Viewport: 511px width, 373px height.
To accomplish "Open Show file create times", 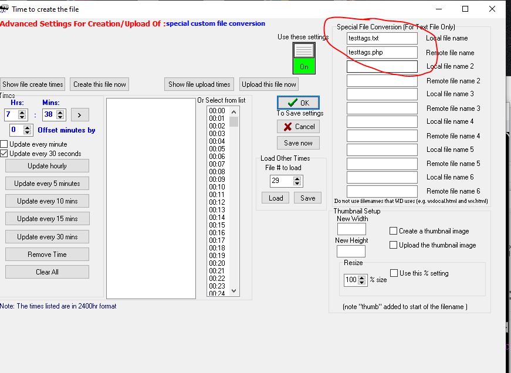I will tap(33, 84).
